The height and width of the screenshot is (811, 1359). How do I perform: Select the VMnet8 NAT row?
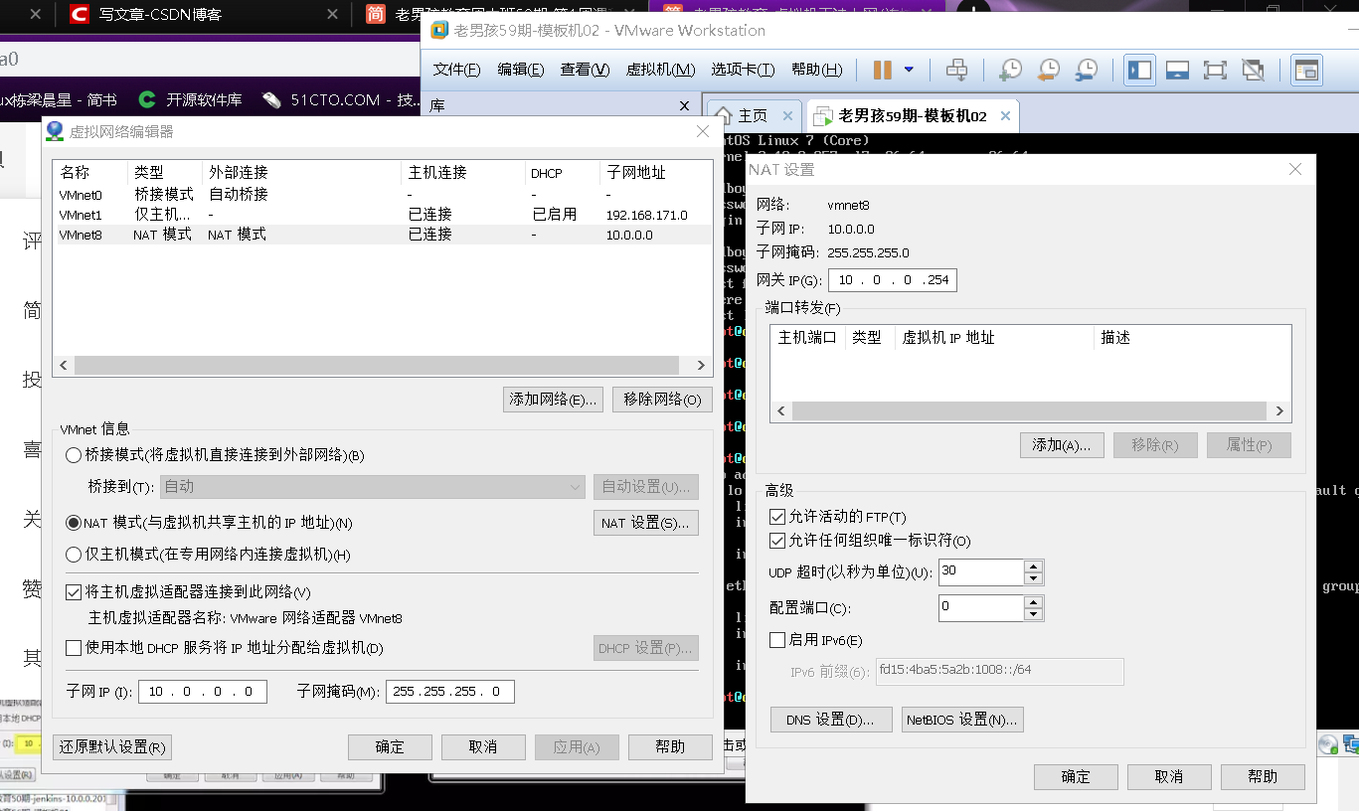[383, 235]
